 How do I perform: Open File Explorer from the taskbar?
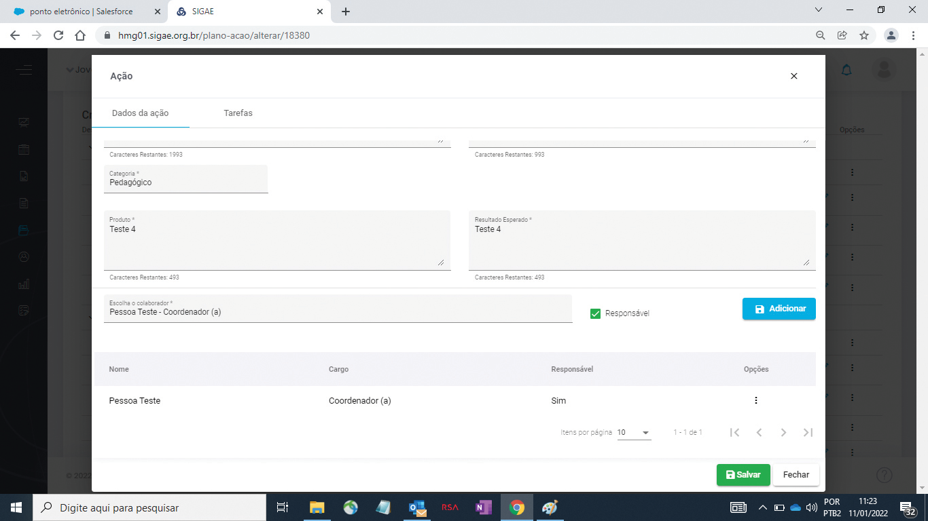pyautogui.click(x=317, y=507)
